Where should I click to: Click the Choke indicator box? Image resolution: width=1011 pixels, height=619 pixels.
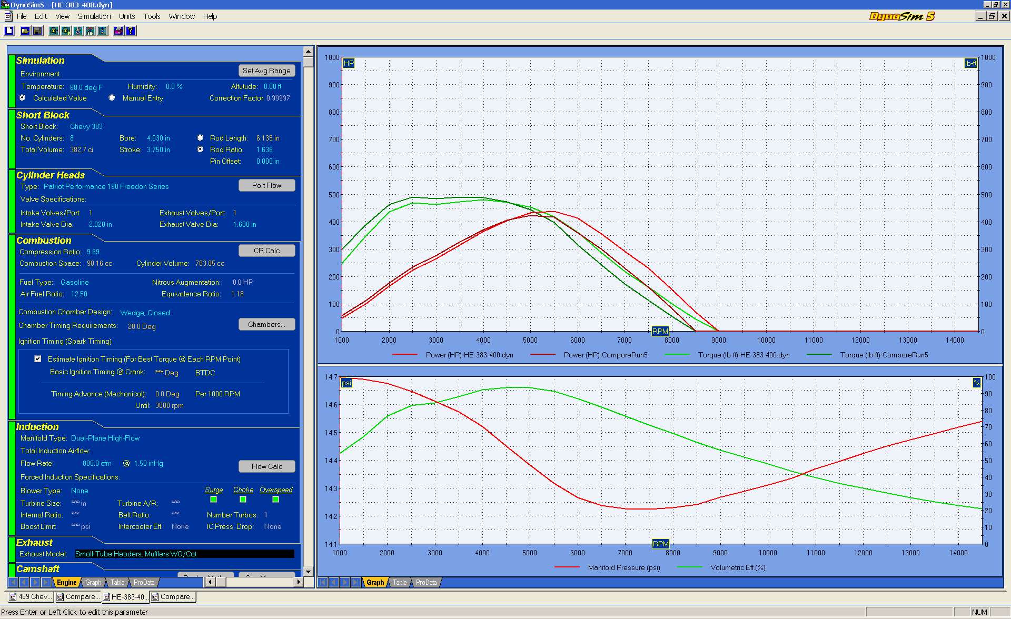coord(243,500)
